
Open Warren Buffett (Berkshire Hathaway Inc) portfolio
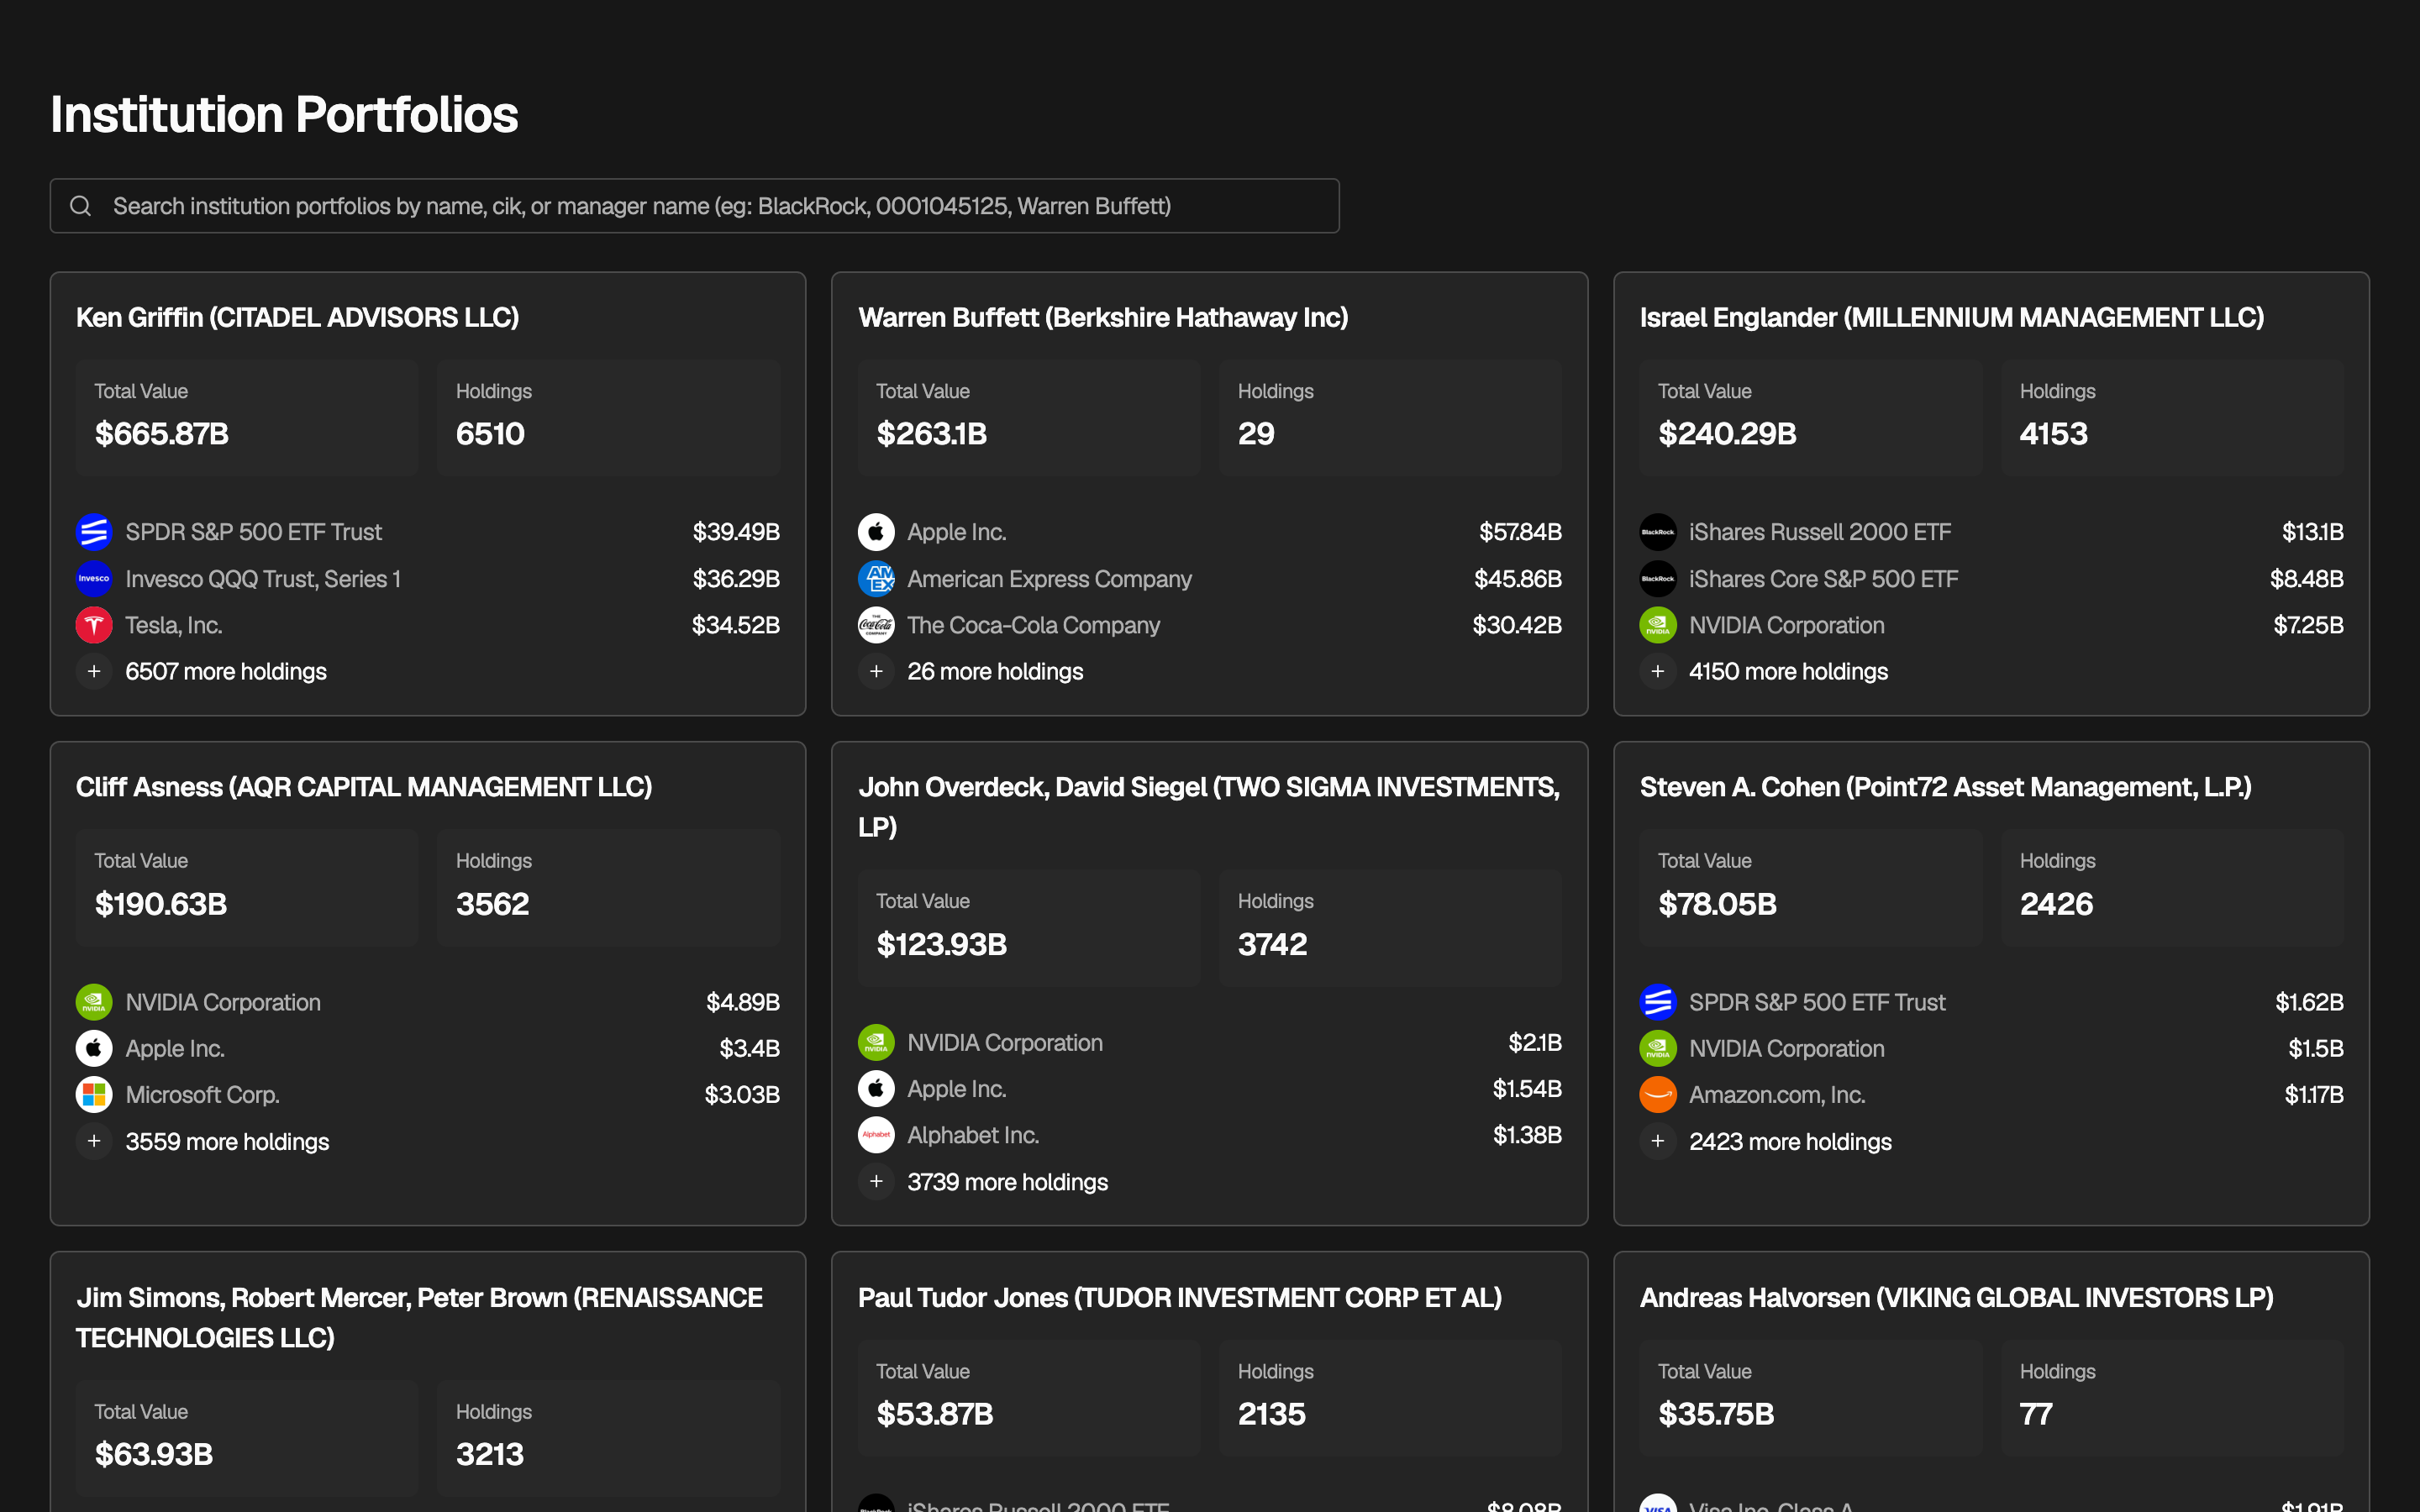[1103, 318]
